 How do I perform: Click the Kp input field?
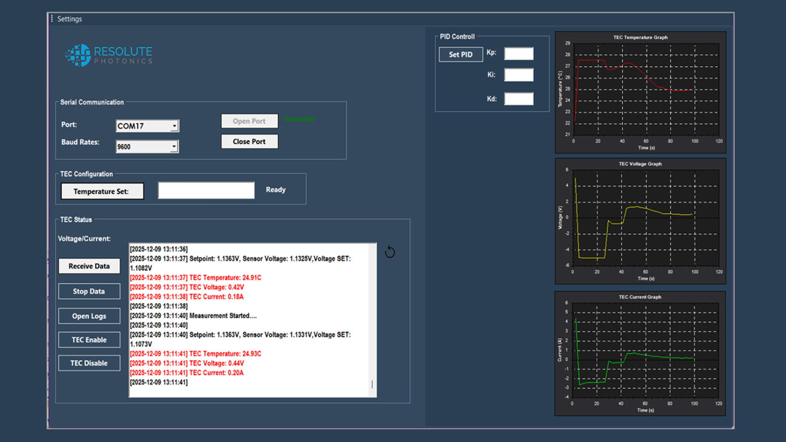[x=519, y=54]
